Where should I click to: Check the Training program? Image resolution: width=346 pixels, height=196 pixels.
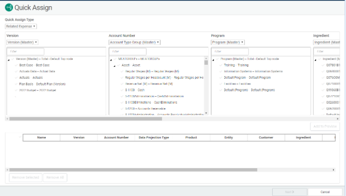(x=221, y=65)
